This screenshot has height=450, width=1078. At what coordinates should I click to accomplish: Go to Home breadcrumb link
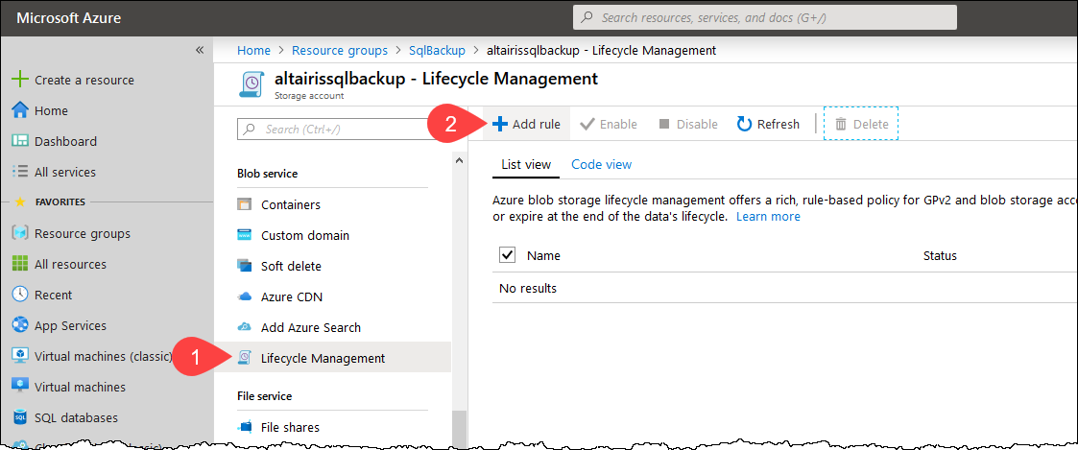click(253, 50)
